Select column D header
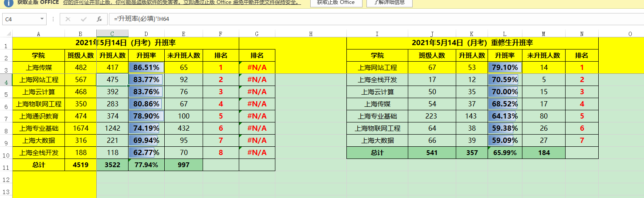Image resolution: width=644 pixels, height=198 pixels. [x=146, y=34]
